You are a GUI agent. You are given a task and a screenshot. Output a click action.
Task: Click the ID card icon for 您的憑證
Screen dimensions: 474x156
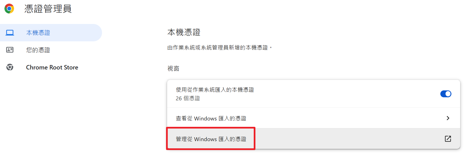coord(10,50)
